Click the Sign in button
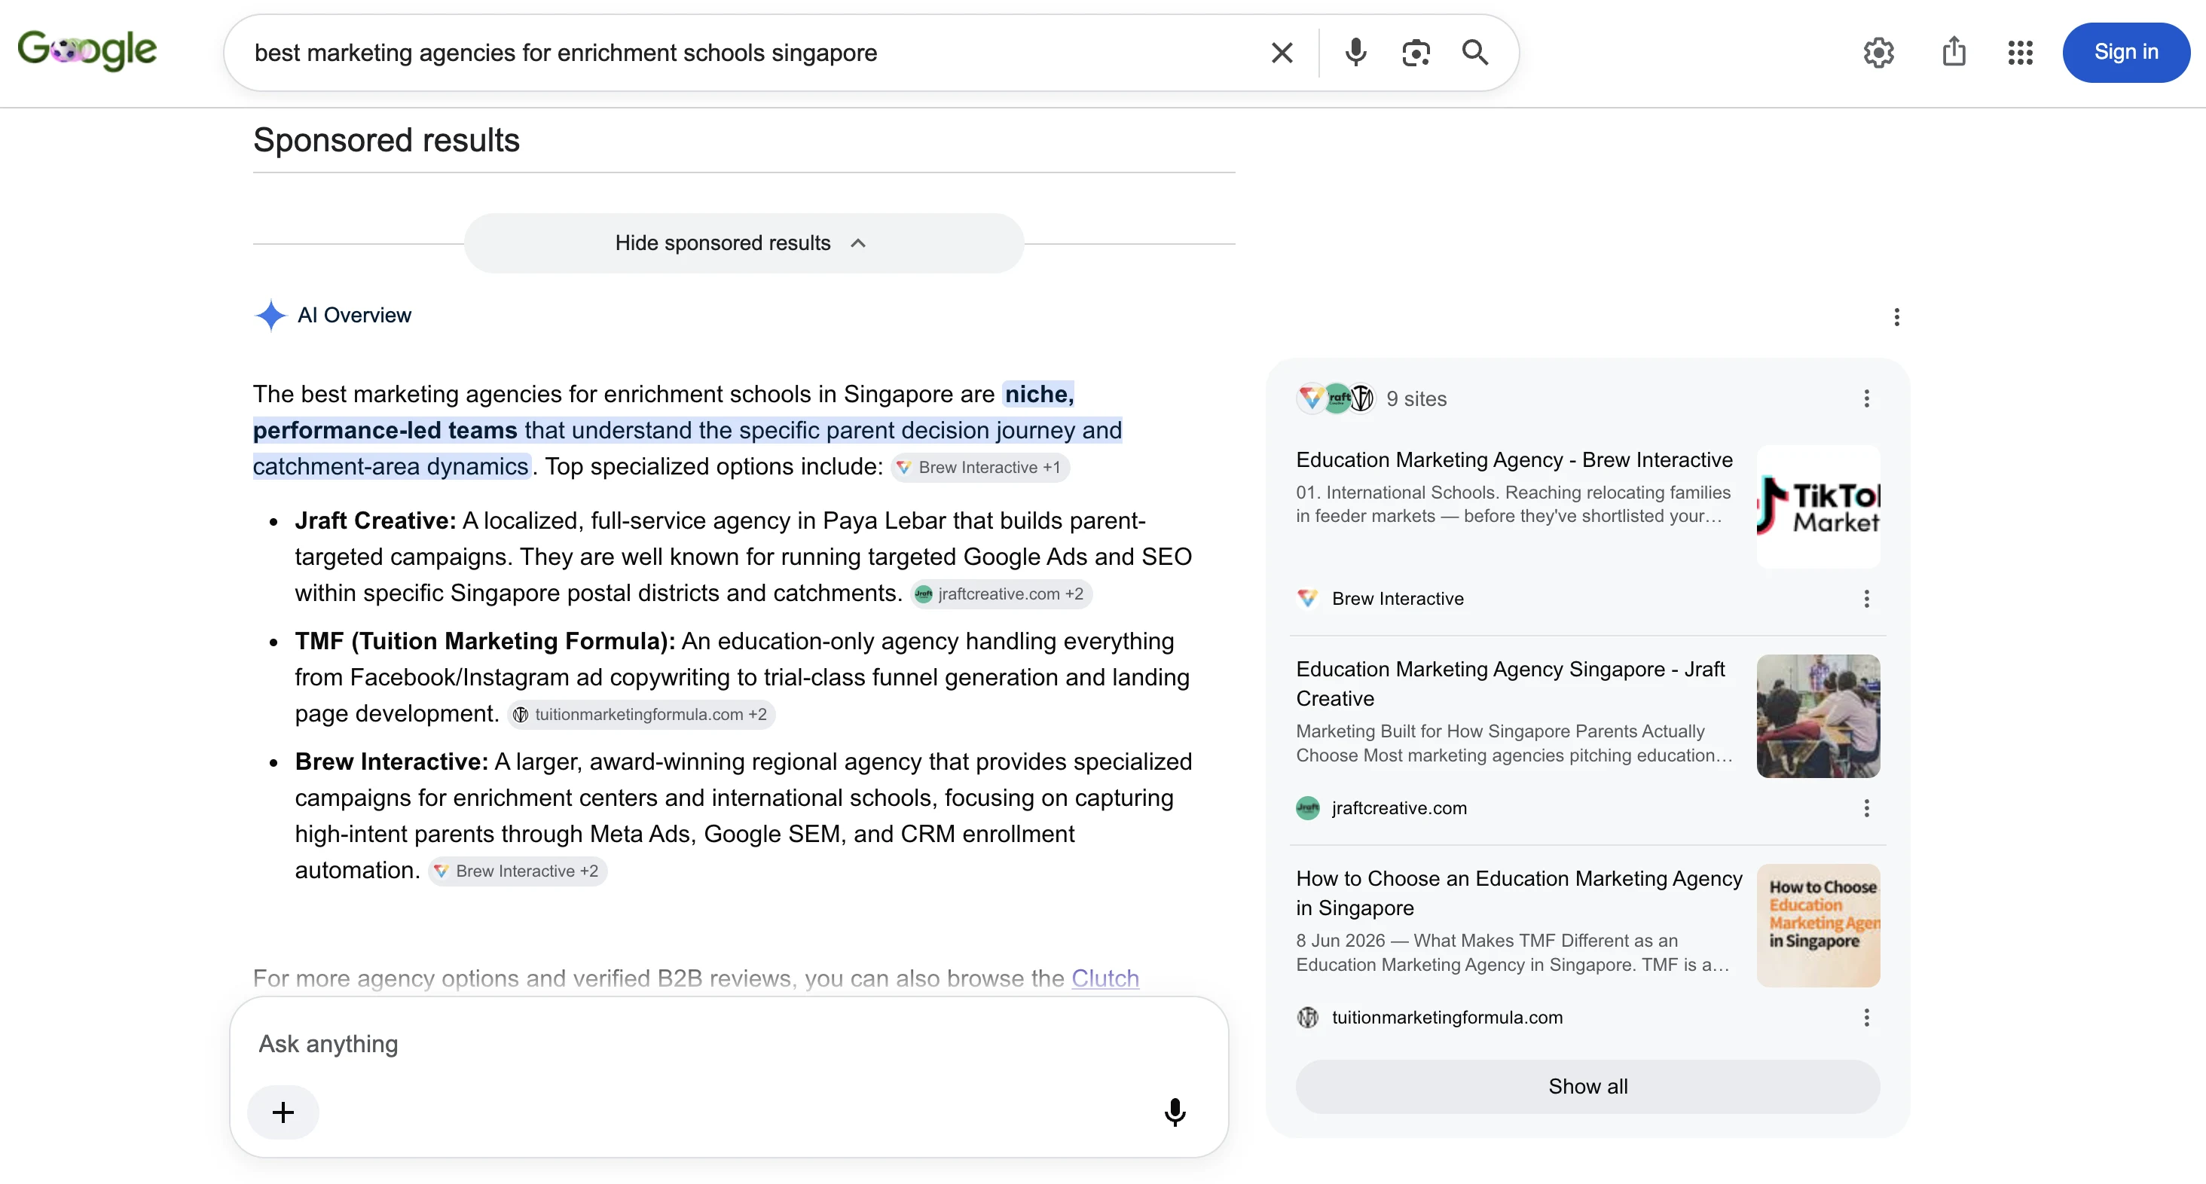Viewport: 2206px width, 1184px height. click(x=2126, y=52)
